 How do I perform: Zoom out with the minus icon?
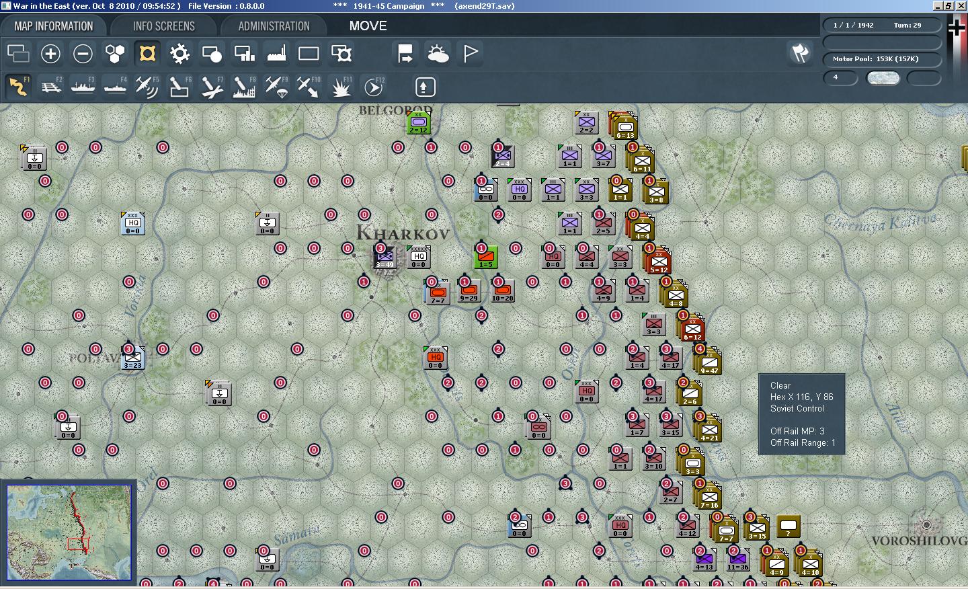click(x=83, y=53)
